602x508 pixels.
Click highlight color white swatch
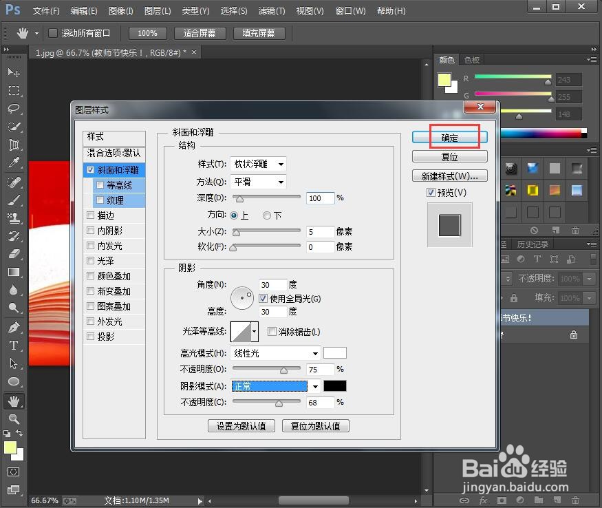click(x=335, y=353)
